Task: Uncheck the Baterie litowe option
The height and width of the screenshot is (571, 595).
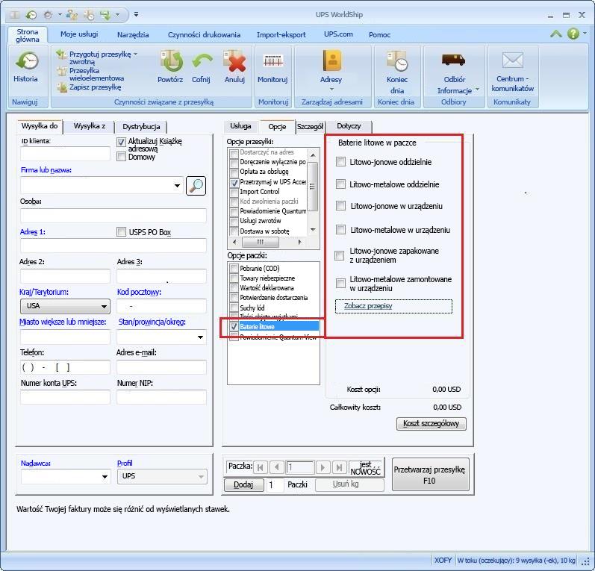Action: [234, 326]
